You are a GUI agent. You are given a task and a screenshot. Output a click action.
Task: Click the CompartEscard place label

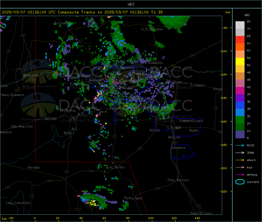[191, 120]
